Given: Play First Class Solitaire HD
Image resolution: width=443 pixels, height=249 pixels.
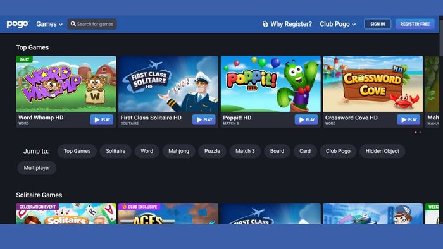Looking at the screenshot, I should (204, 119).
